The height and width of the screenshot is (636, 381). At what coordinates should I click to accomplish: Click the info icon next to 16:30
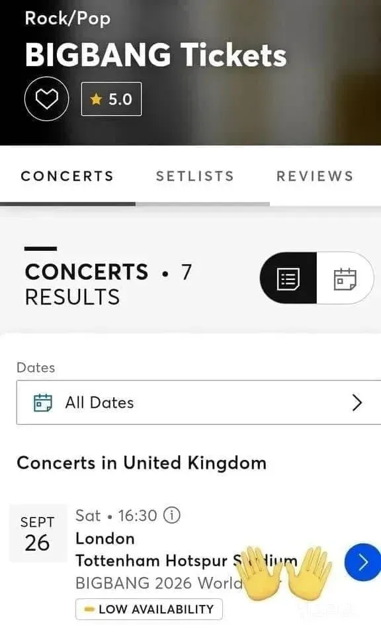click(x=172, y=516)
